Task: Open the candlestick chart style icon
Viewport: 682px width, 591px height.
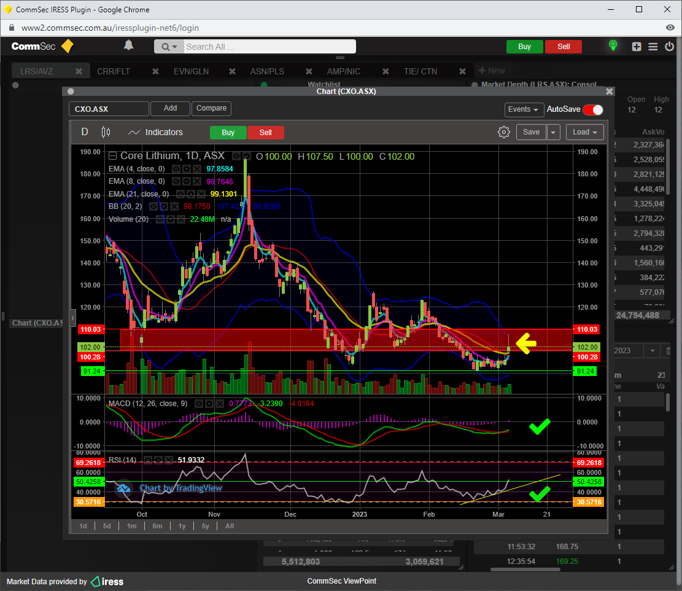Action: pos(106,132)
